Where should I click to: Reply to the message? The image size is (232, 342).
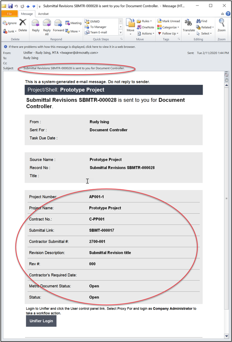coord(36,25)
